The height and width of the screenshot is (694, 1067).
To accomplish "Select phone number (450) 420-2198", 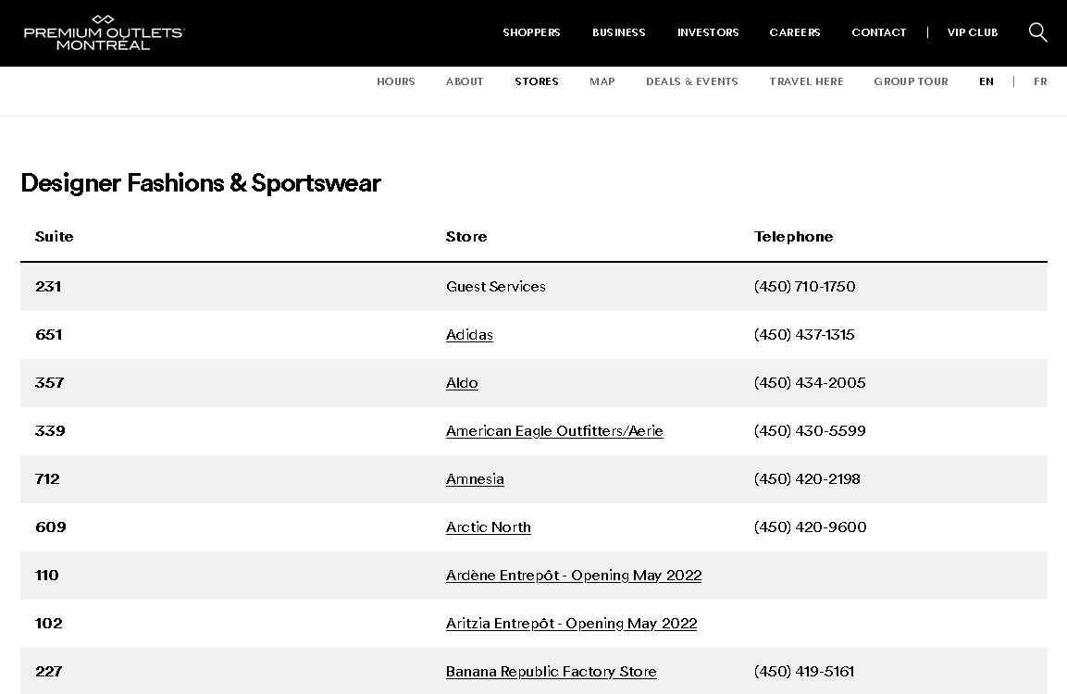I will (x=807, y=479).
